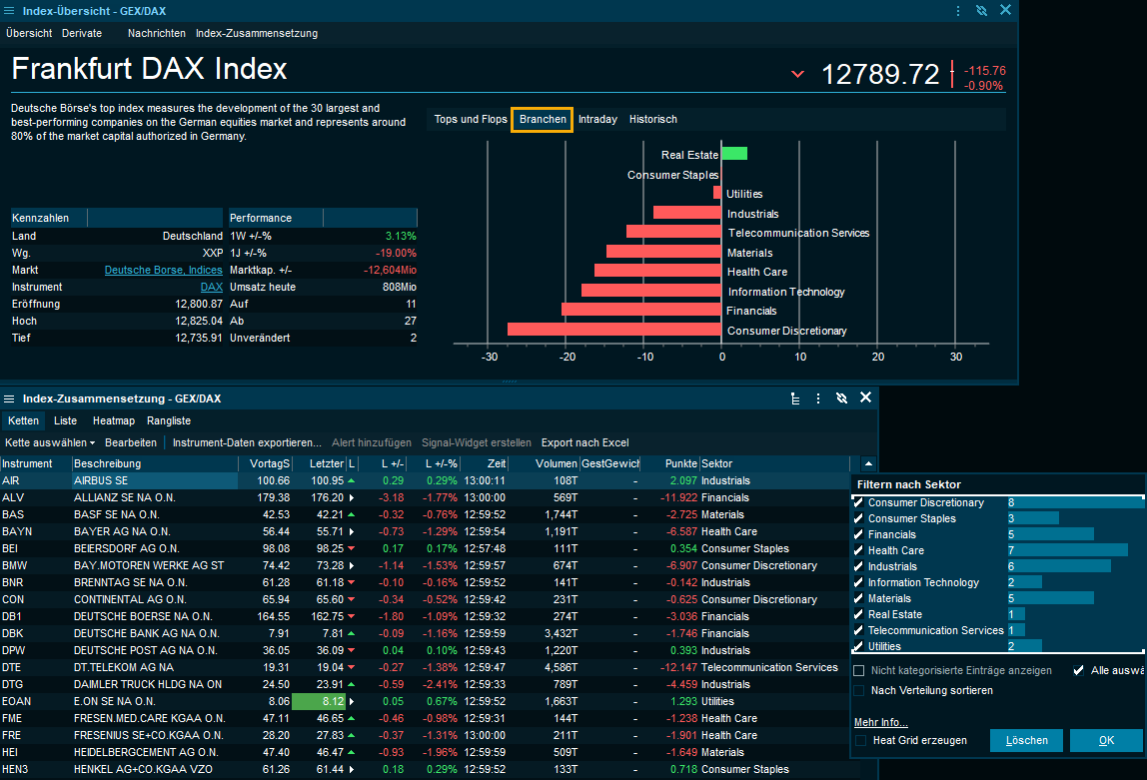Expand the 'Kette auswählen' dropdown
The width and height of the screenshot is (1147, 780).
point(50,442)
